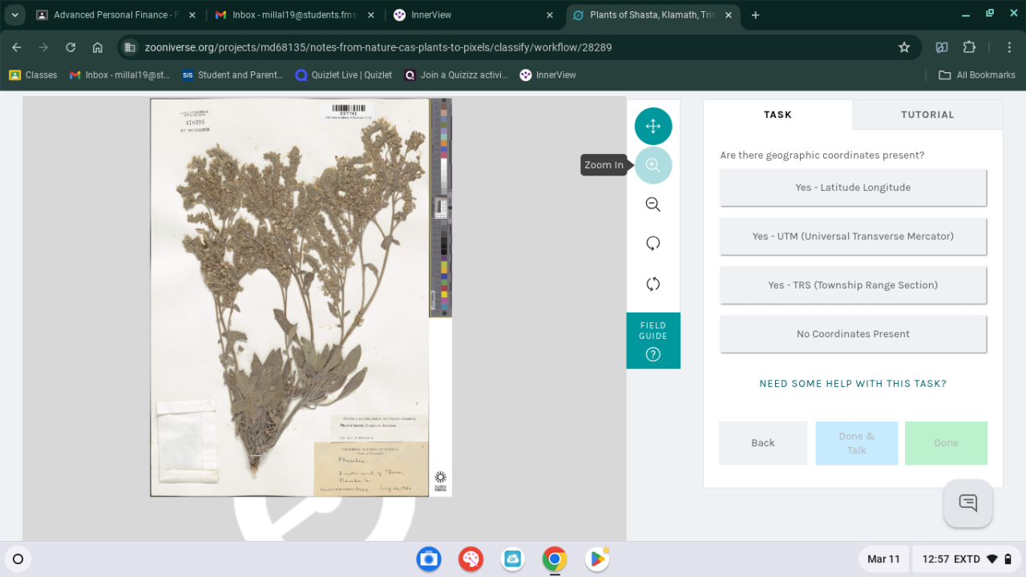The width and height of the screenshot is (1026, 577).
Task: Close the Plants of Shasta tab
Action: pos(729,15)
